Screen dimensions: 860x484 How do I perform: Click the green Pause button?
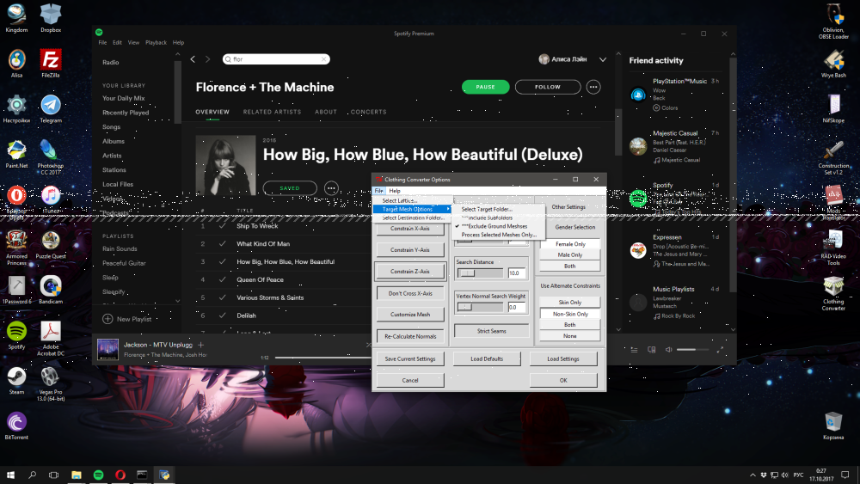[485, 87]
